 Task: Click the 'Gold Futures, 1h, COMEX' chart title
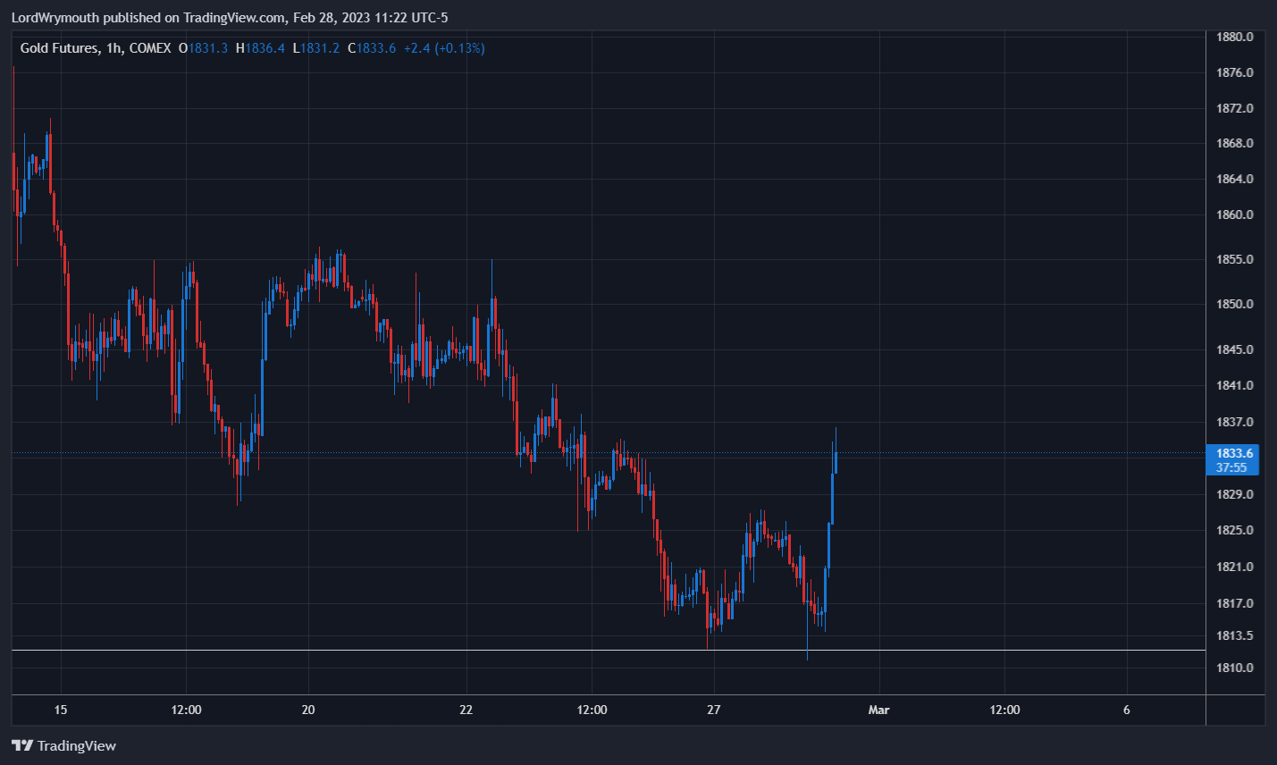tap(96, 48)
